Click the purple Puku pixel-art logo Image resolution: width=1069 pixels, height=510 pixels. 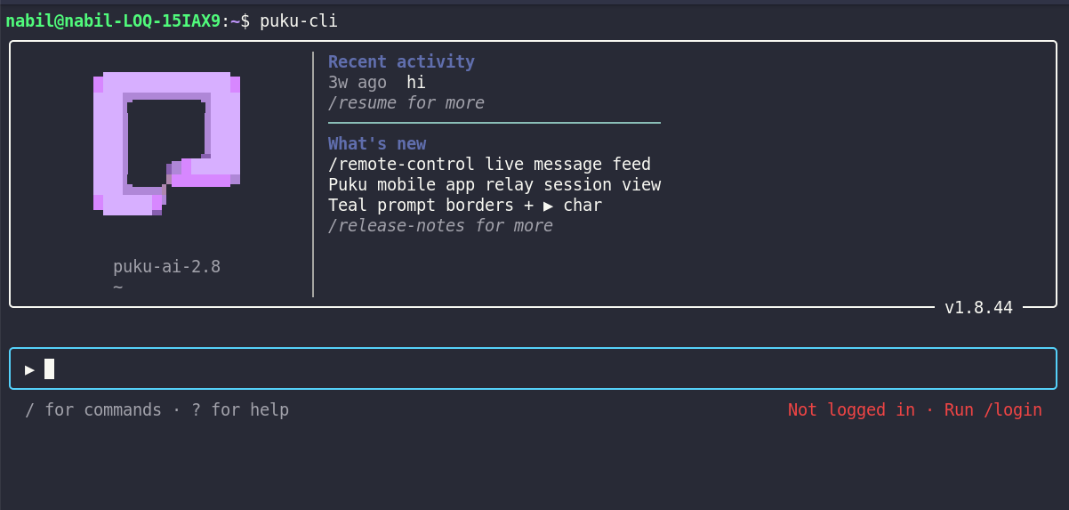coord(166,143)
